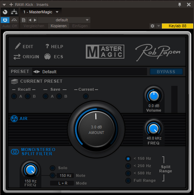194x195 pixels.
Task: Go to next host preset arrow
Action: 35,20
